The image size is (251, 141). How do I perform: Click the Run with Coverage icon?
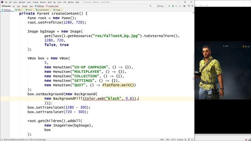[x=176, y=6]
